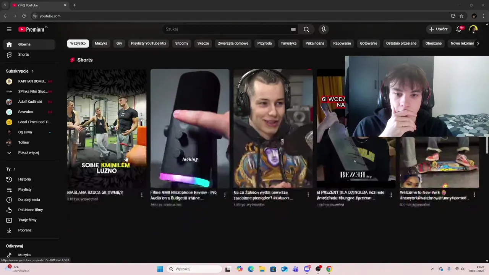489x275 pixels.
Task: Select Gotowanie chip
Action: [x=369, y=44]
